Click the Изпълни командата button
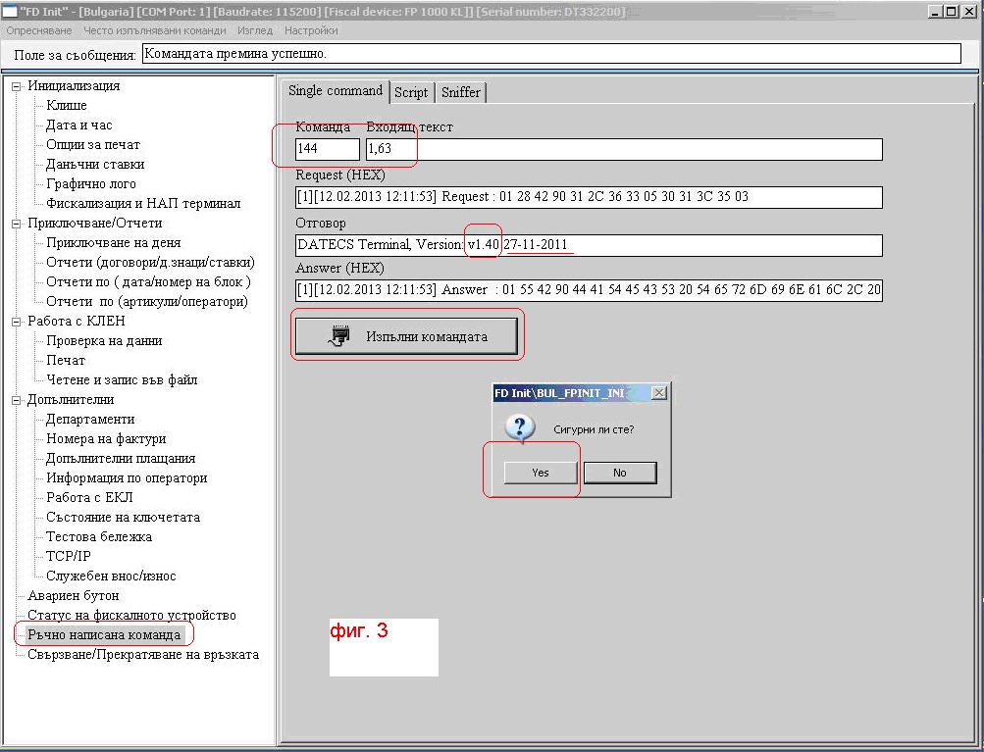Viewport: 984px width, 752px height. (406, 336)
